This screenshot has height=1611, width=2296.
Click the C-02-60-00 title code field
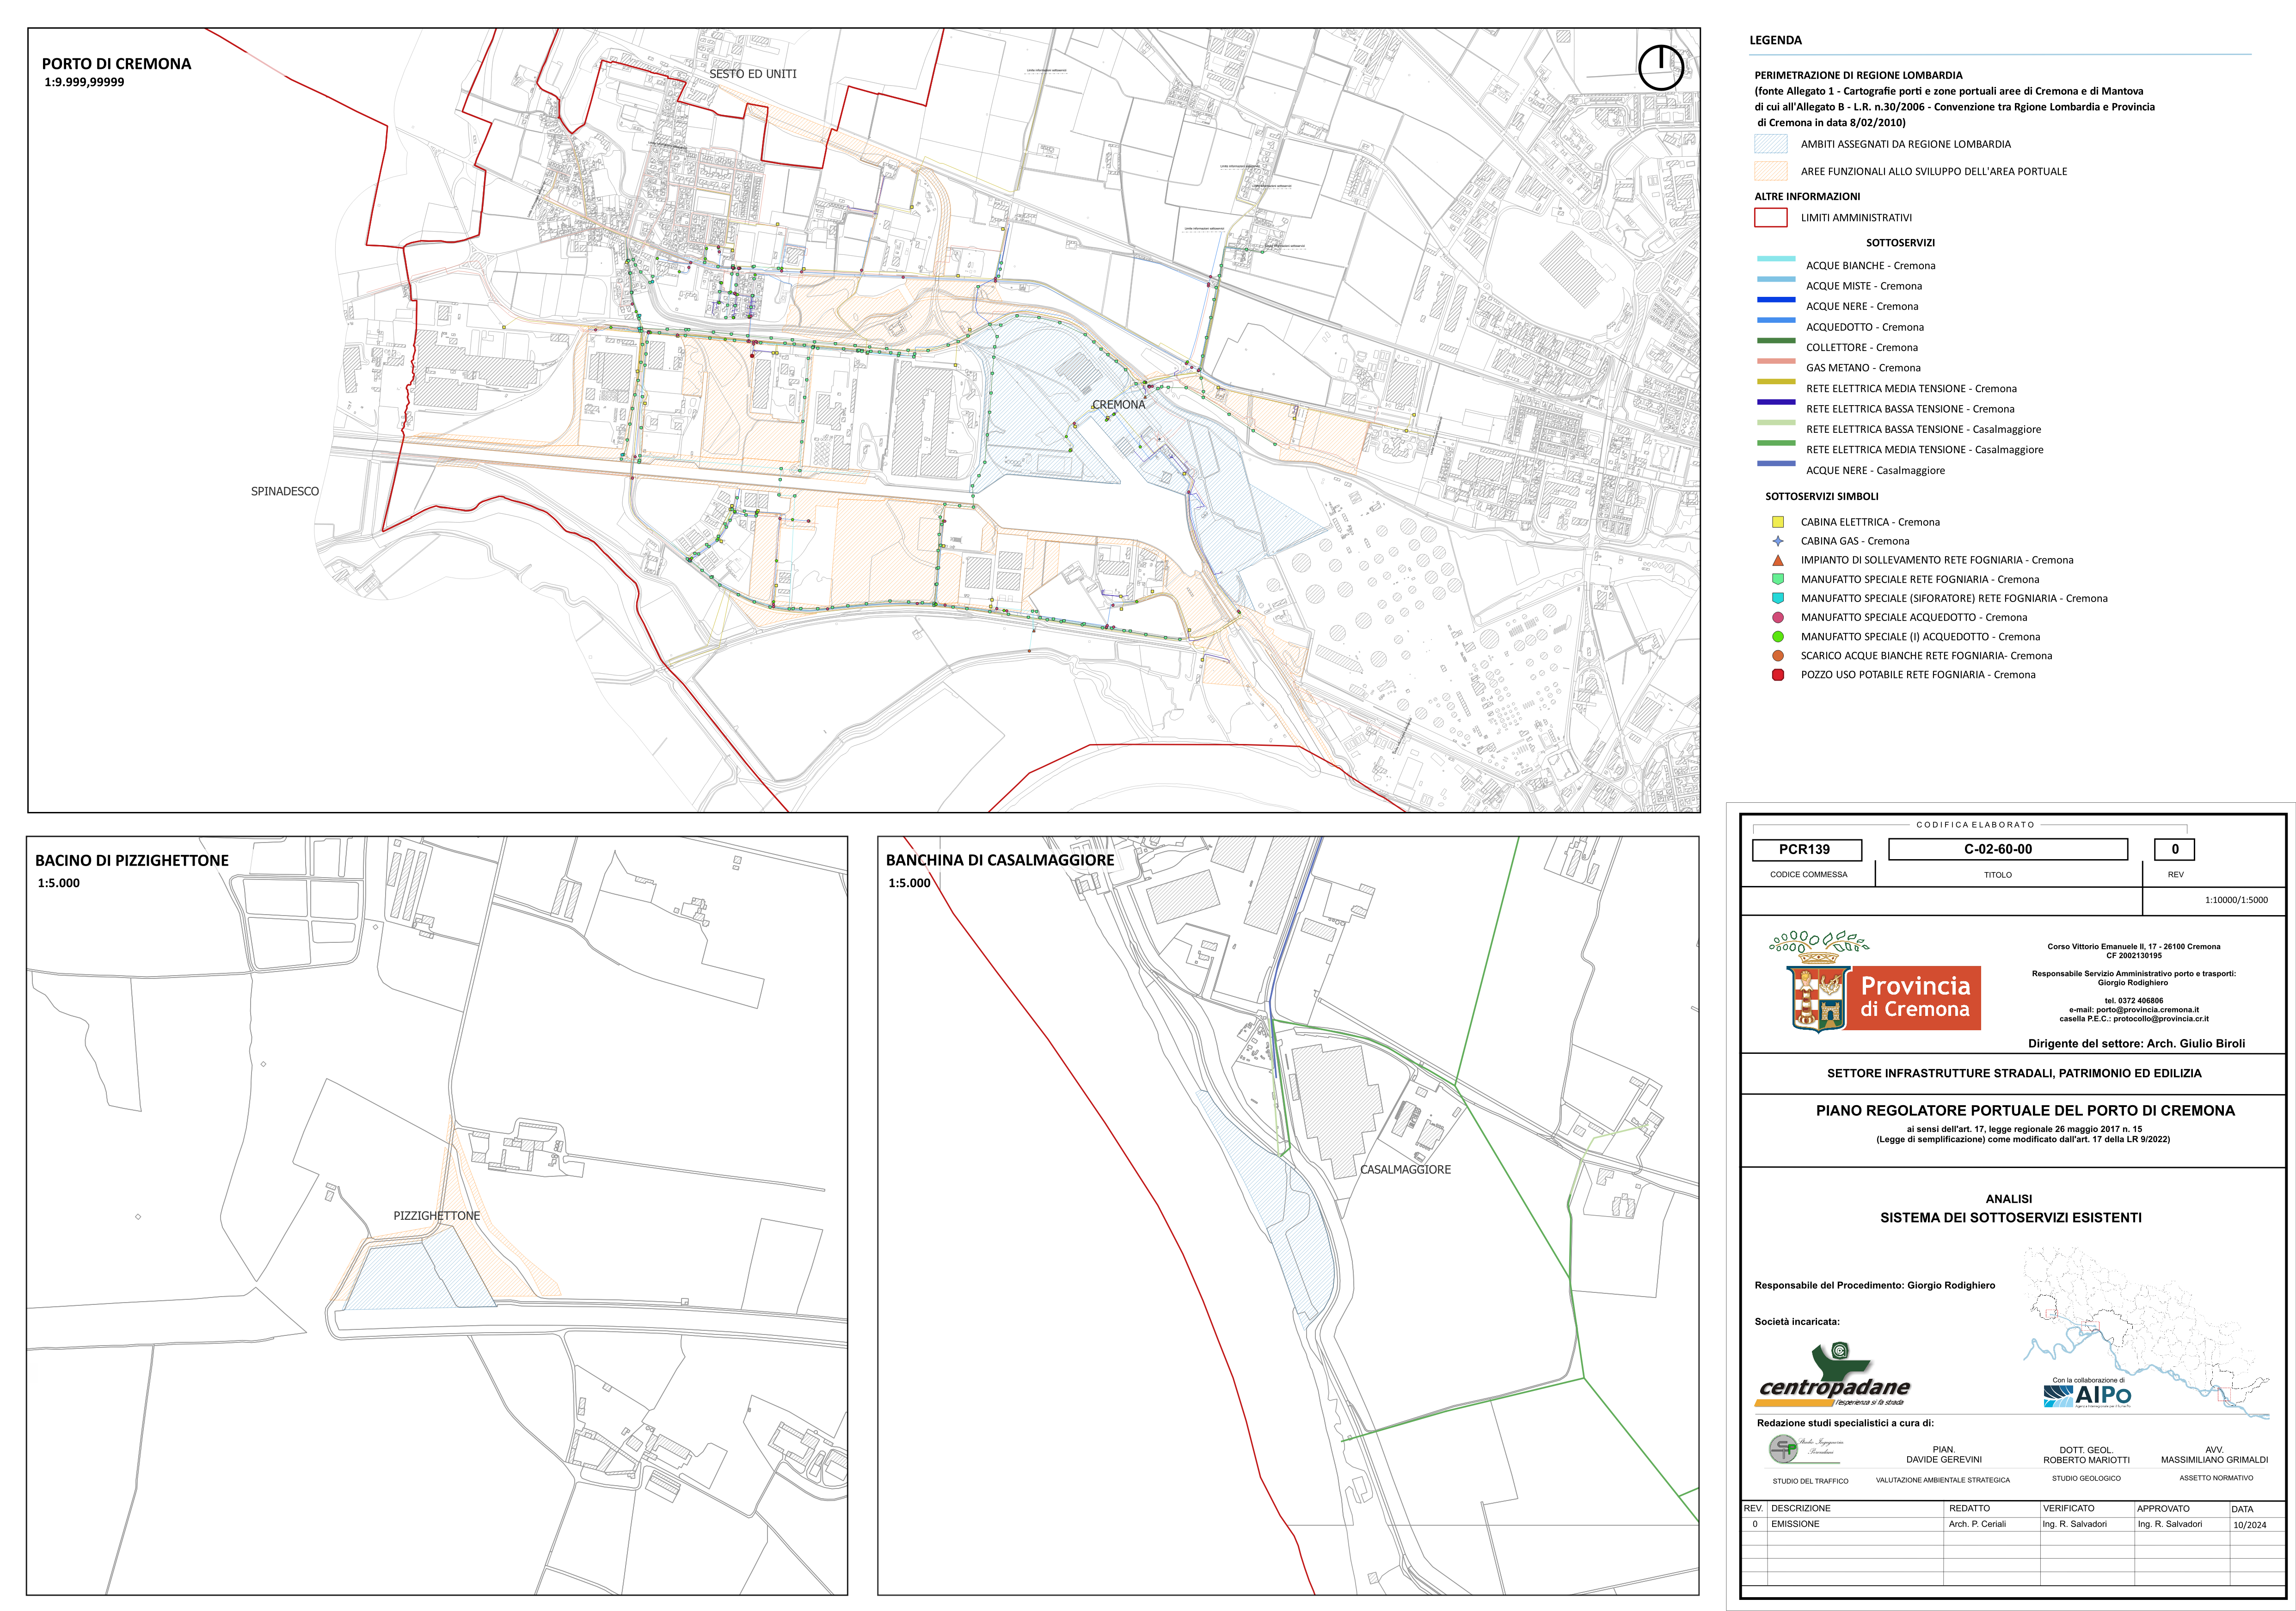click(x=1998, y=850)
